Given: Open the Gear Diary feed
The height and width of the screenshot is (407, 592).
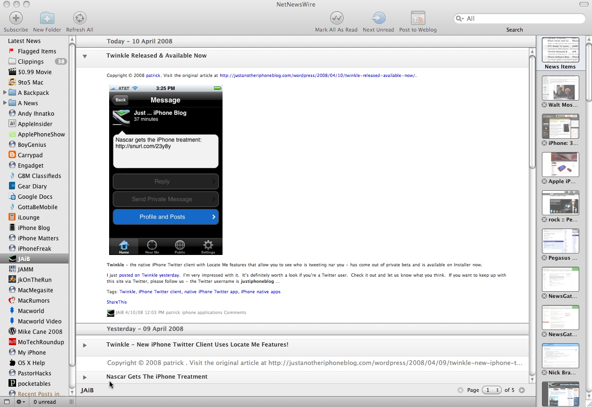Looking at the screenshot, I should click(32, 186).
